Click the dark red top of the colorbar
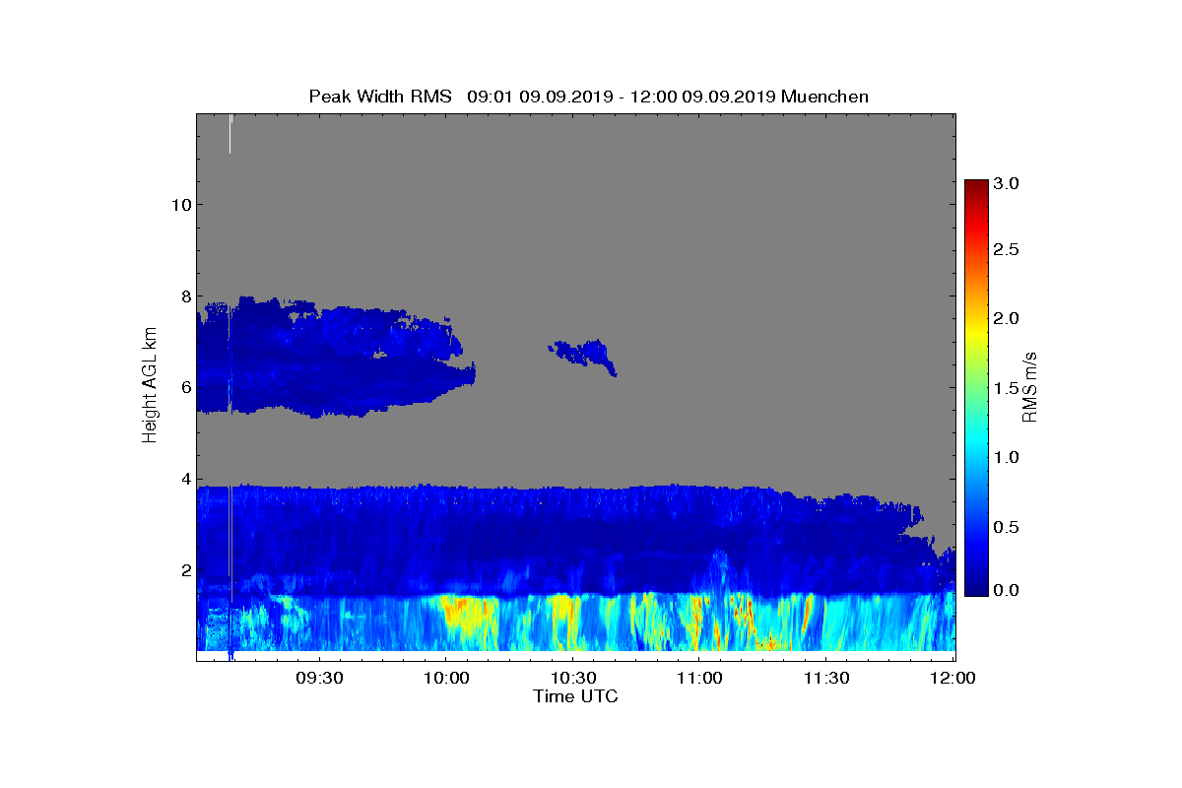 976,187
